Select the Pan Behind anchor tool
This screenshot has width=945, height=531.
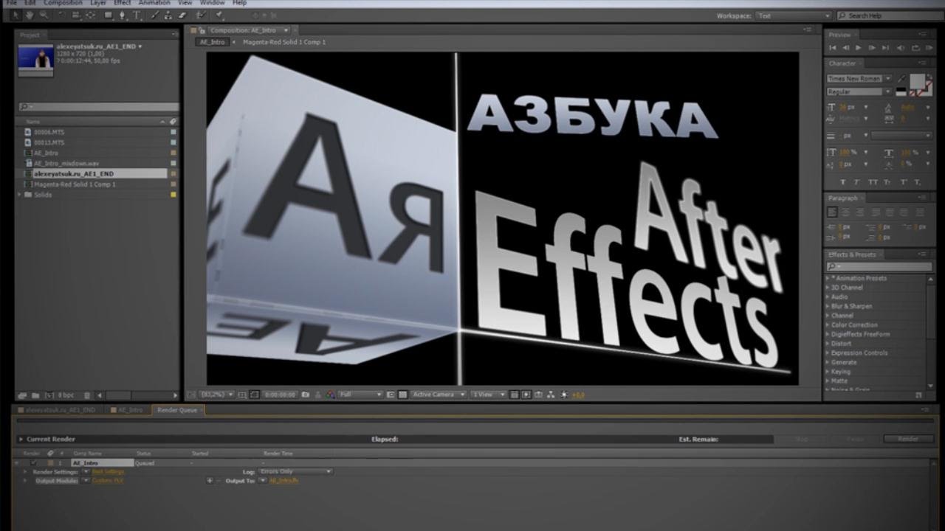pos(90,15)
